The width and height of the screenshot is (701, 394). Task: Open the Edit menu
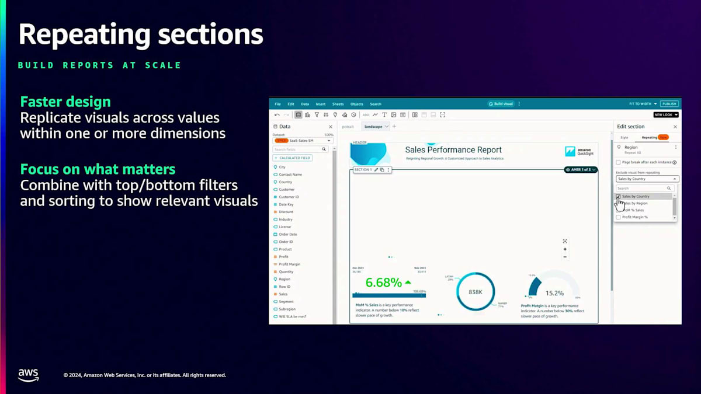click(291, 104)
